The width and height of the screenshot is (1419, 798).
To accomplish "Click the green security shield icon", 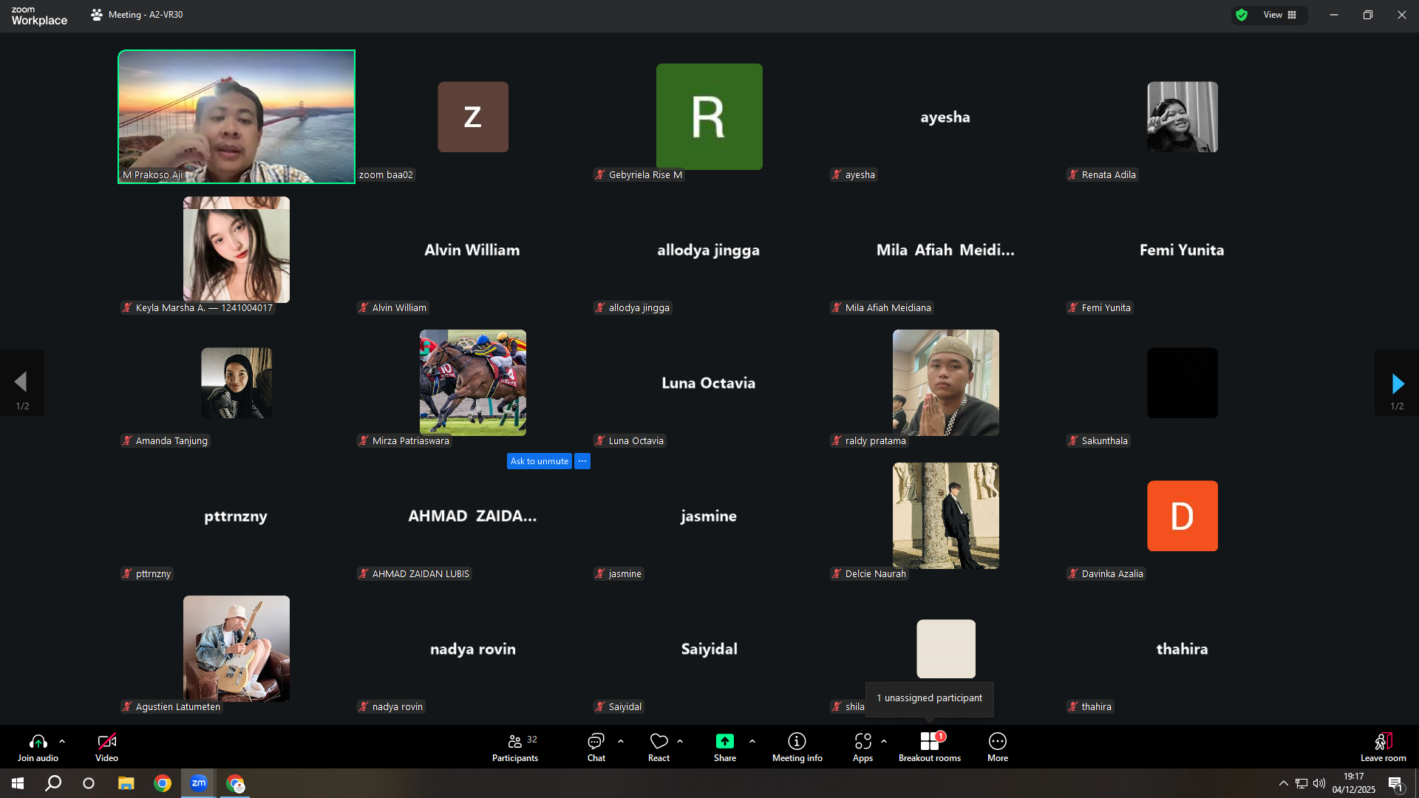I will pos(1242,15).
